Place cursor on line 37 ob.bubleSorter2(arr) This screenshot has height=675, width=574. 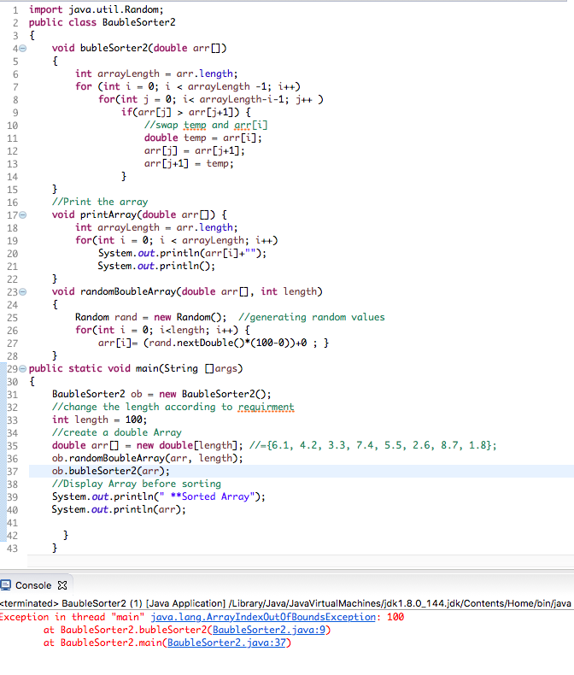(x=110, y=471)
